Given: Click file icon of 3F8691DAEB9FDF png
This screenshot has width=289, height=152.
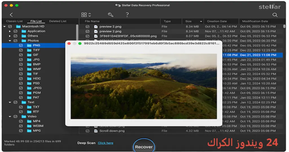Looking at the screenshot, I should [x=96, y=36].
